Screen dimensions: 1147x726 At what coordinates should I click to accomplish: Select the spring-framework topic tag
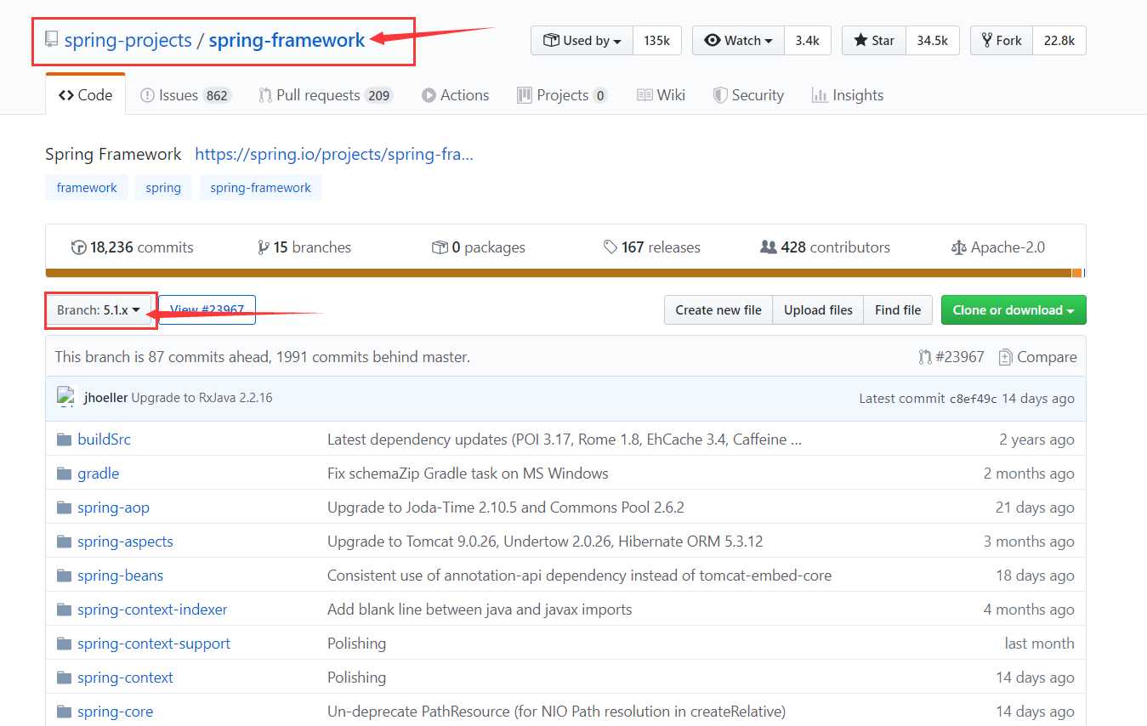[260, 188]
